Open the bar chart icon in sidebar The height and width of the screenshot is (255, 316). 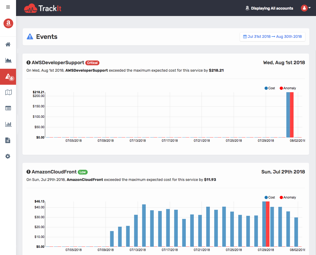click(8, 124)
